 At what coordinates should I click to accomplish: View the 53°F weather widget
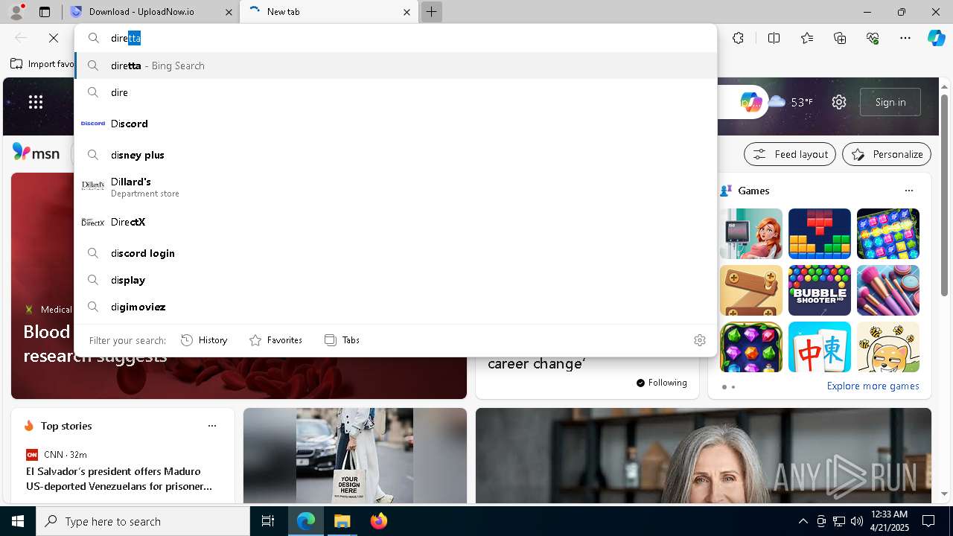coord(791,102)
